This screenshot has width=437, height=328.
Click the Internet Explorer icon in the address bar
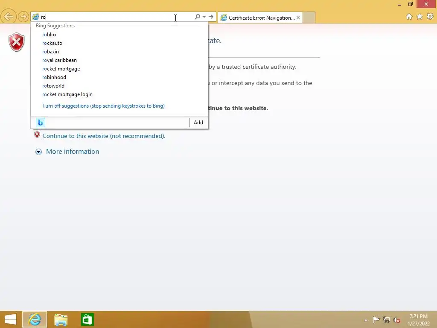(x=35, y=17)
